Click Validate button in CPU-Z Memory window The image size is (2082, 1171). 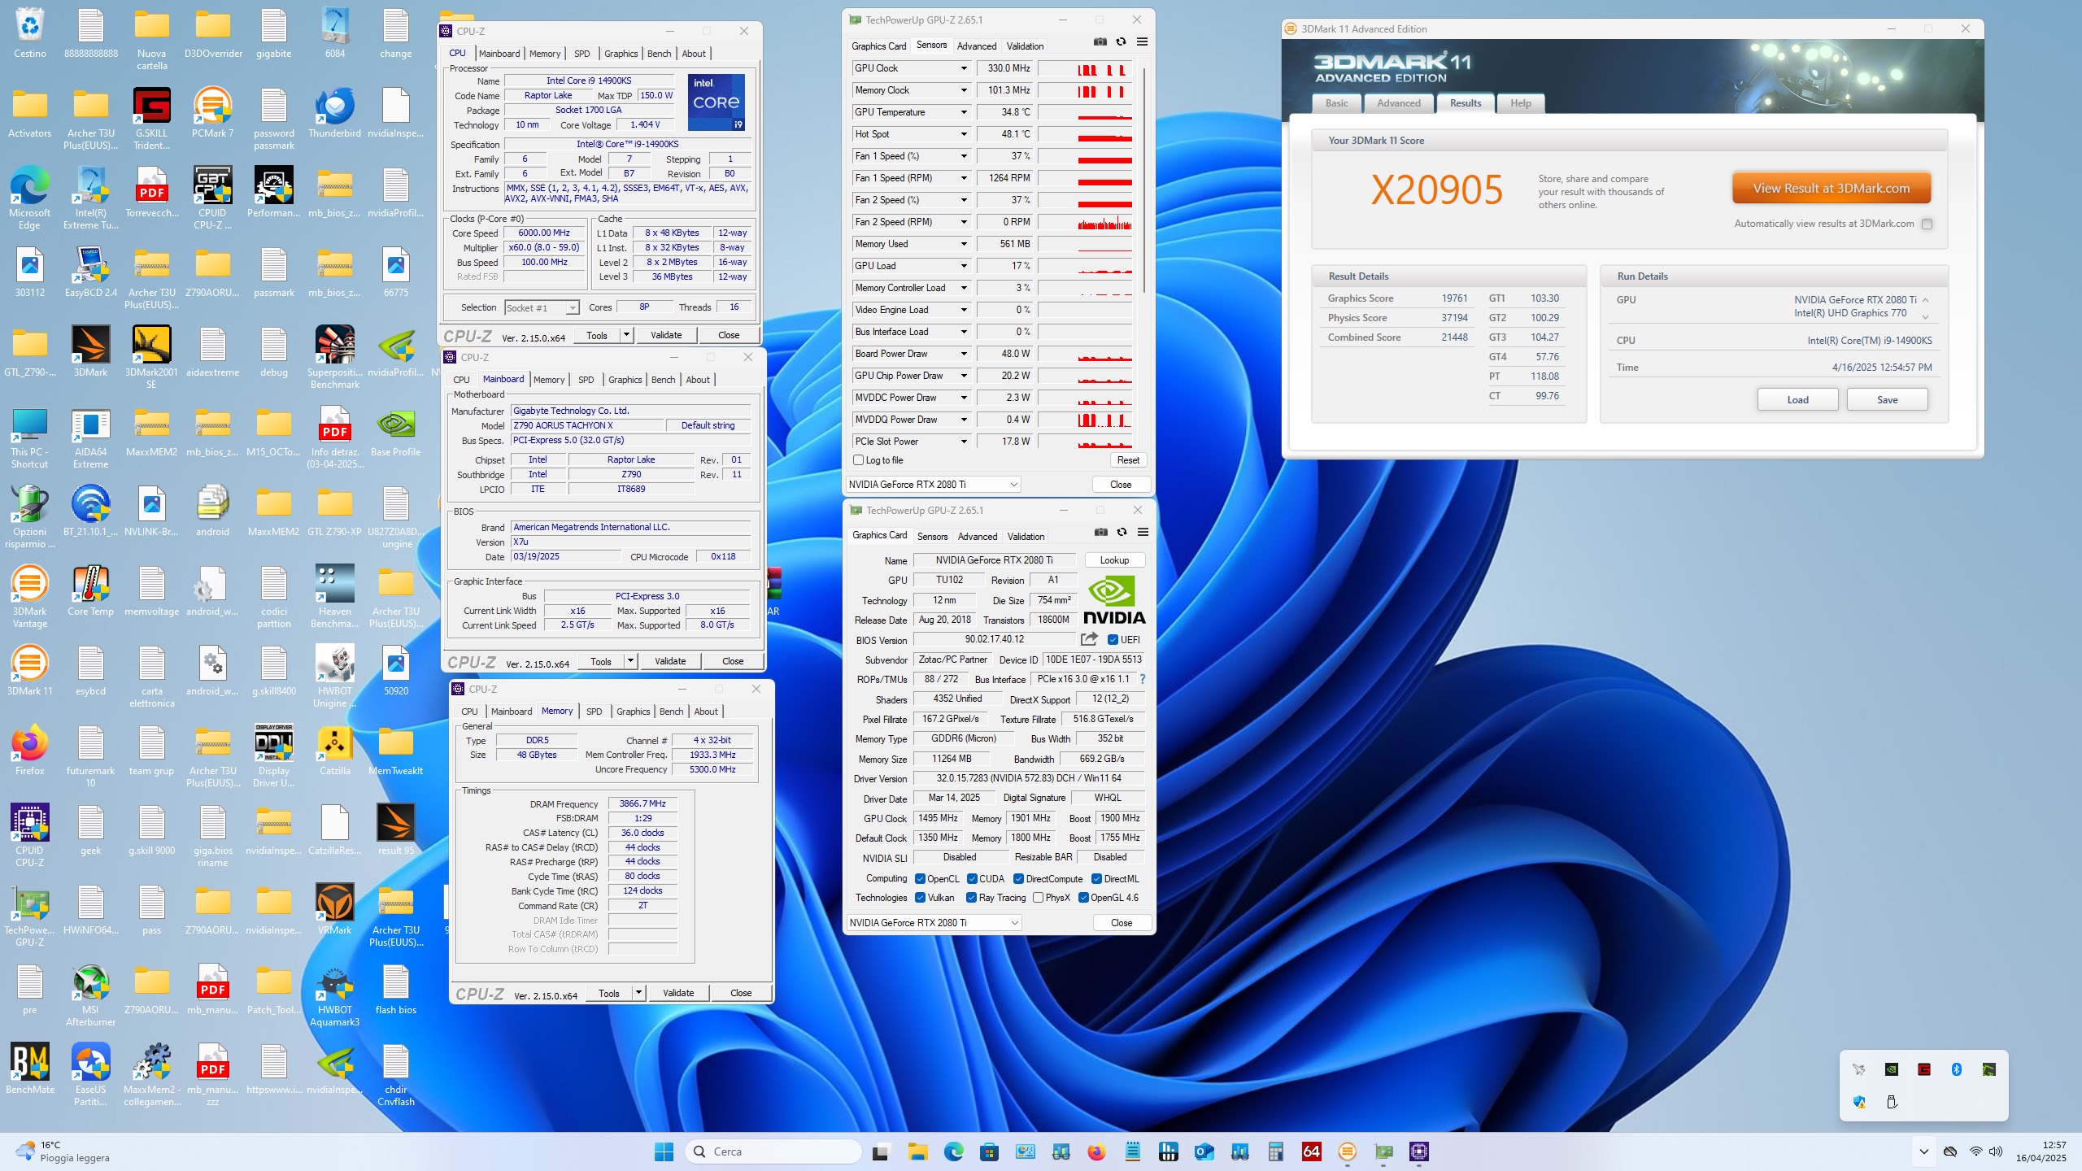[678, 993]
